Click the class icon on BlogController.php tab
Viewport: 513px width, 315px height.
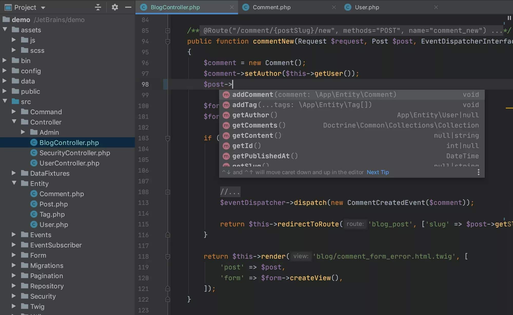(144, 7)
